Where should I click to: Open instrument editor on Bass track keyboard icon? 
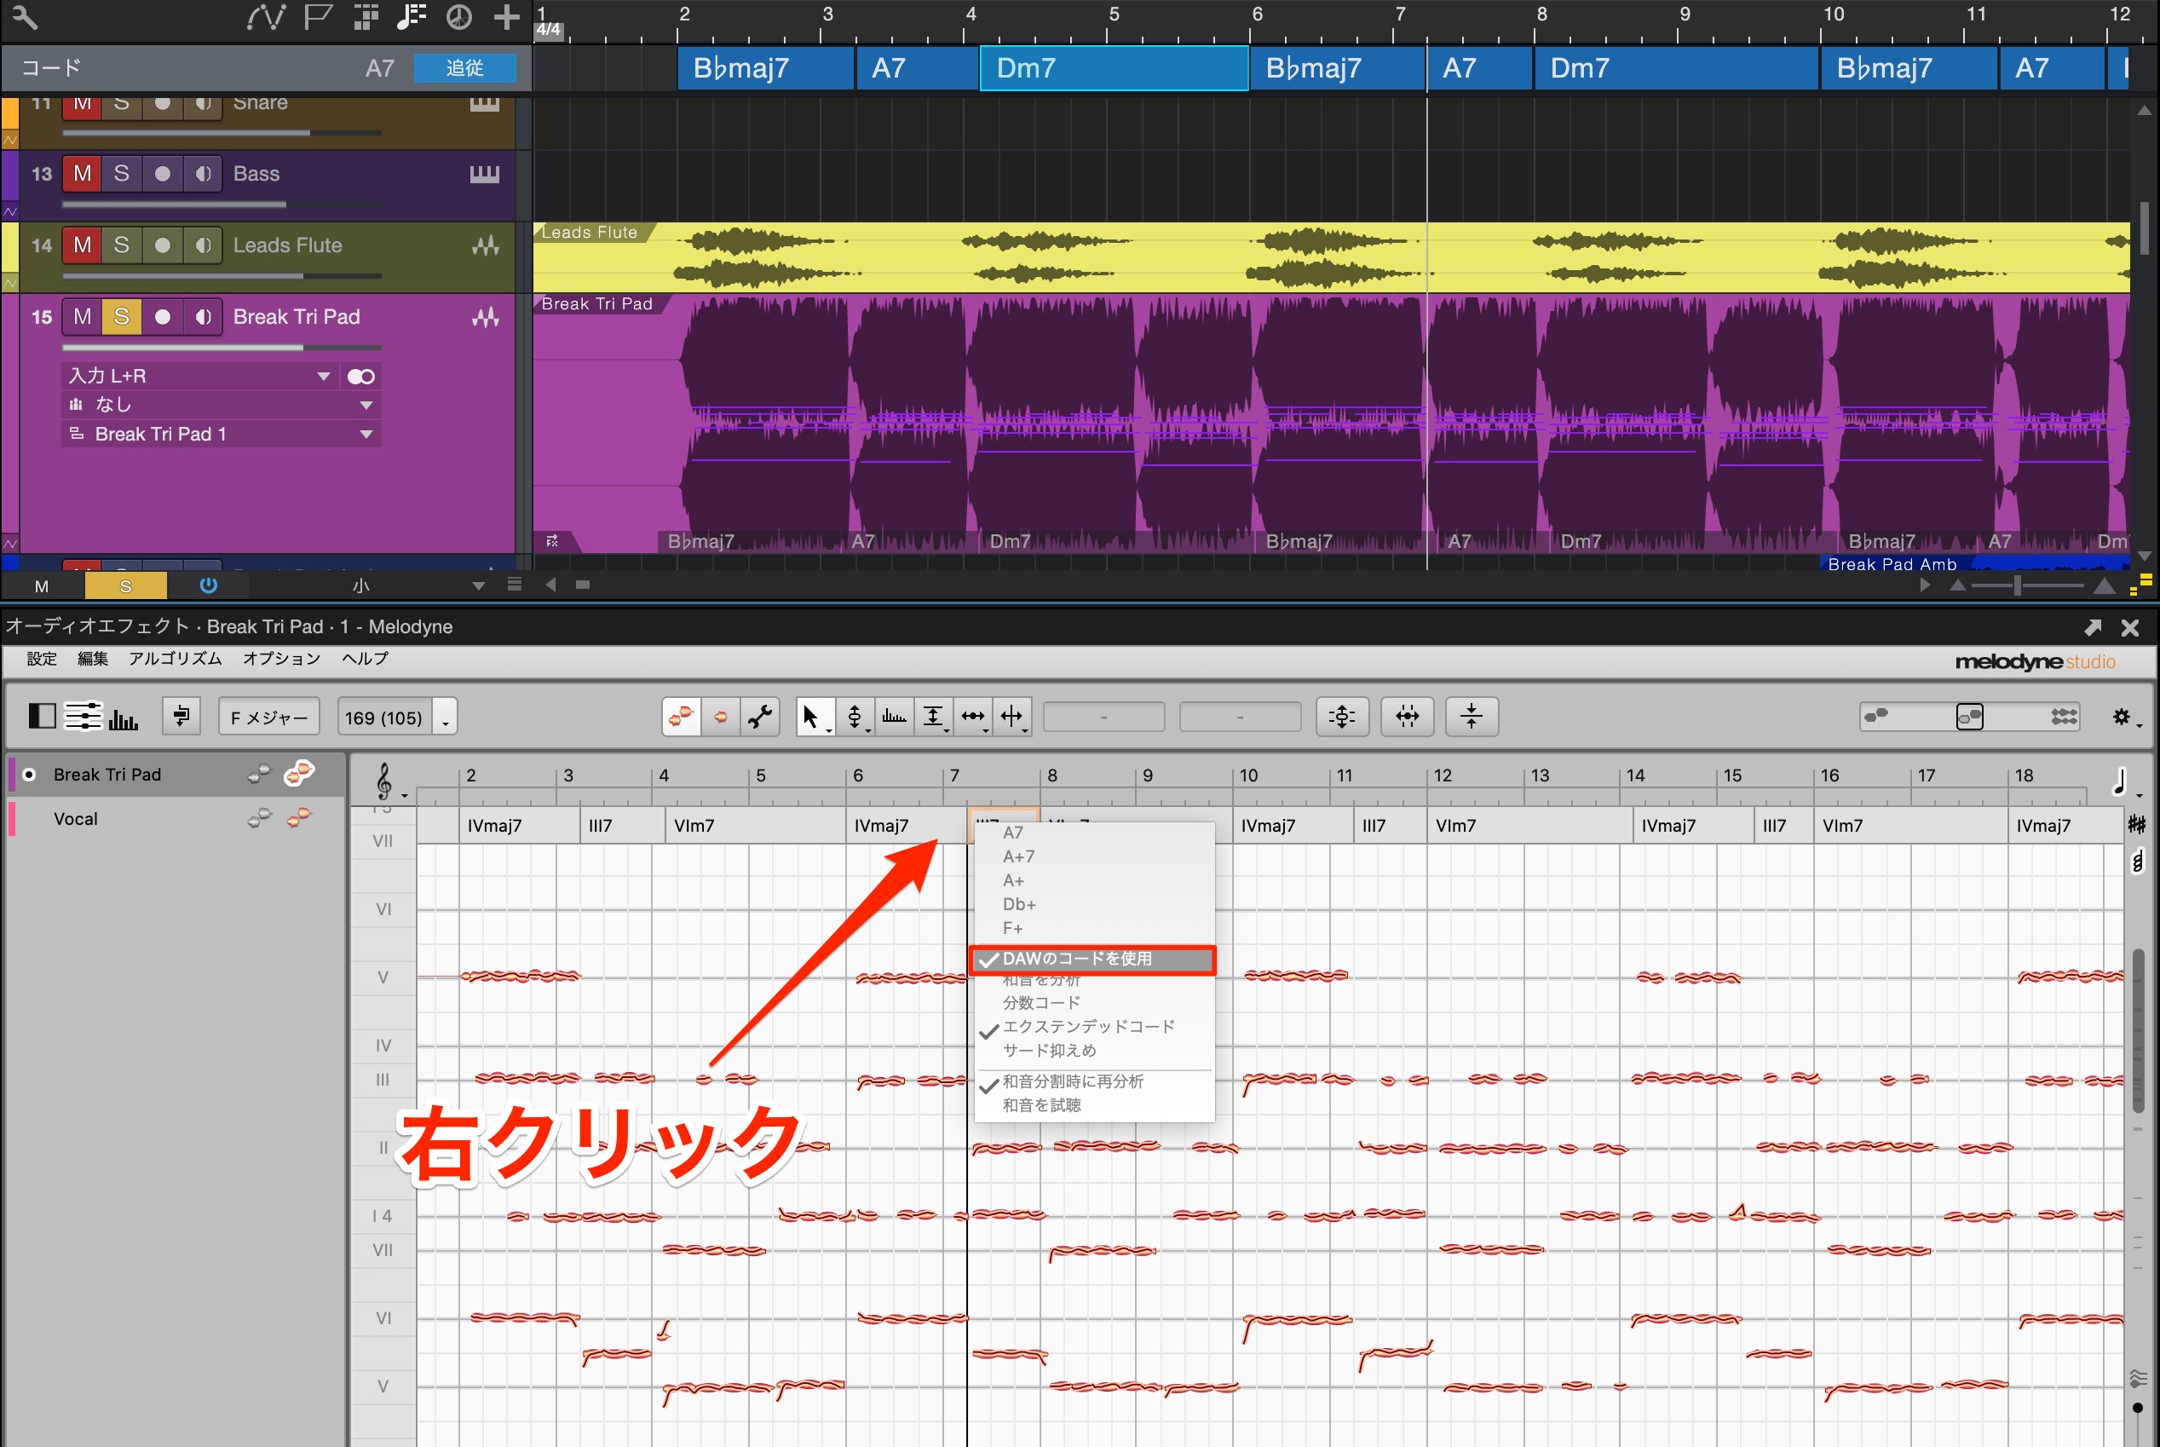(x=485, y=174)
